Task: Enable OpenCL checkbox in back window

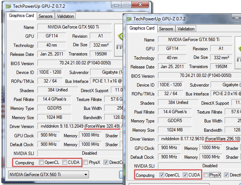Action: pos(41,162)
